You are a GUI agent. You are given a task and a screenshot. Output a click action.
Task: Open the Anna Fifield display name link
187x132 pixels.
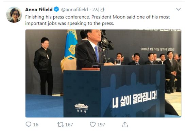(x=39, y=10)
